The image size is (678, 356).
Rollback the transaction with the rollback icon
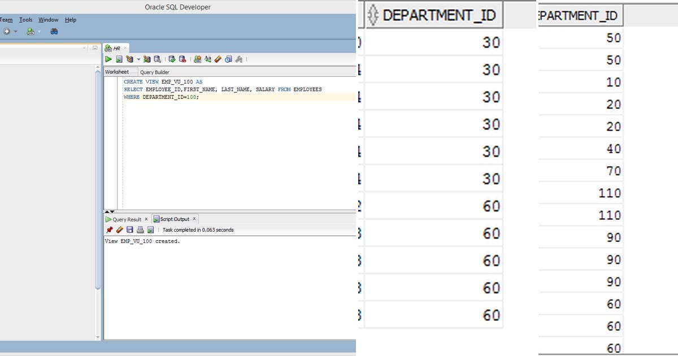tap(181, 59)
